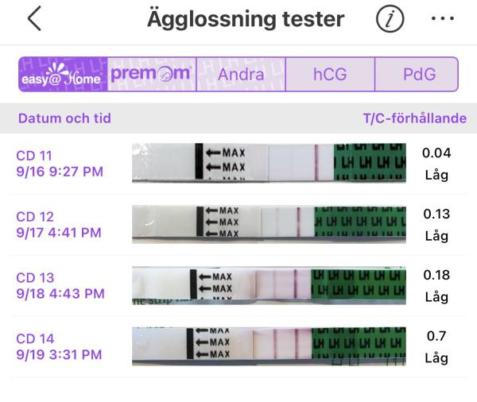Select the easy@Home brand tab

click(63, 74)
